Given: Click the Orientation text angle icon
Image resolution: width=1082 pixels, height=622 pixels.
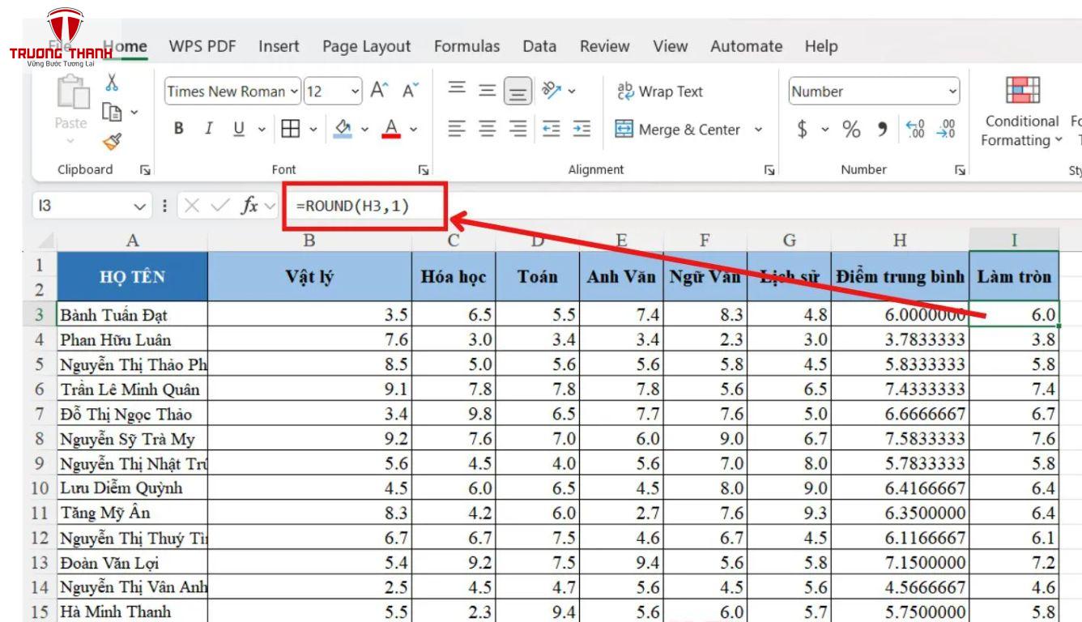Looking at the screenshot, I should point(551,90).
